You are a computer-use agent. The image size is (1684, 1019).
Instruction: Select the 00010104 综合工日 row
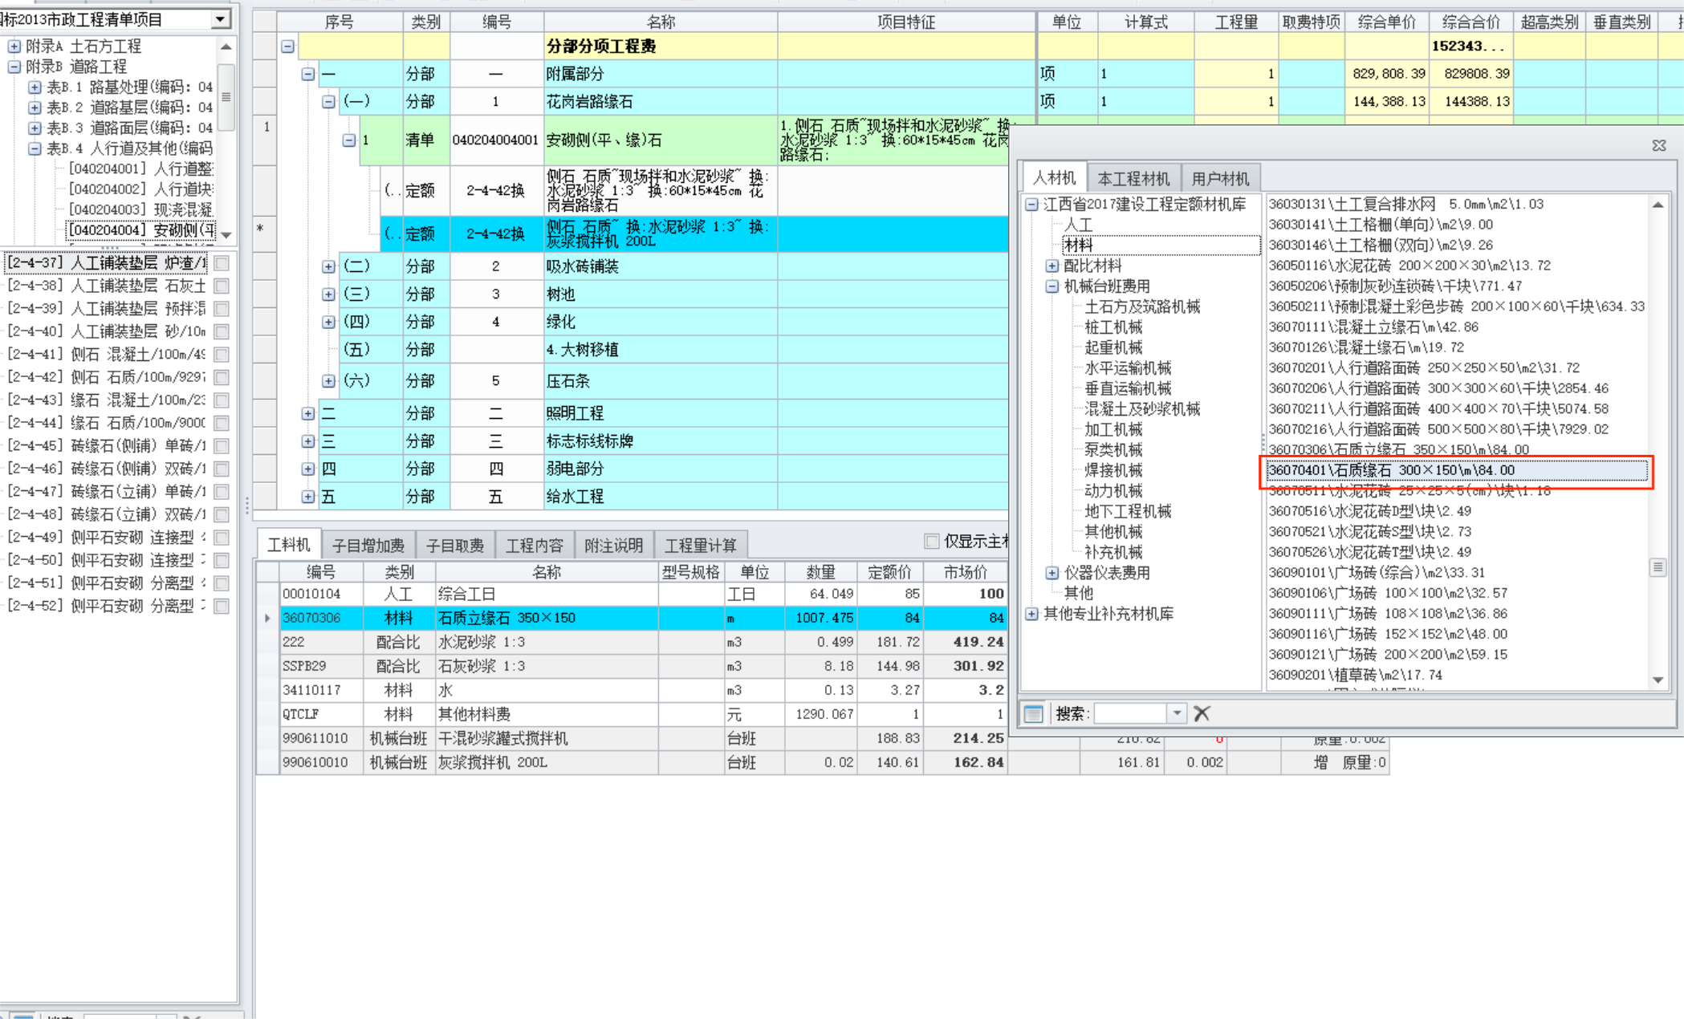[x=642, y=594]
